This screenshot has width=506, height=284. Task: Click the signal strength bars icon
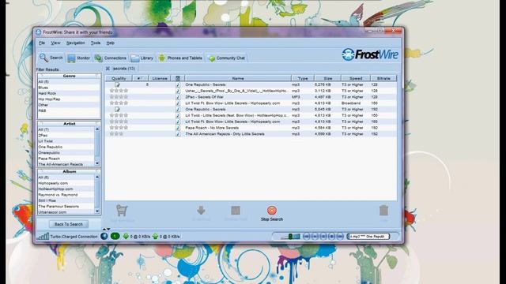point(43,237)
